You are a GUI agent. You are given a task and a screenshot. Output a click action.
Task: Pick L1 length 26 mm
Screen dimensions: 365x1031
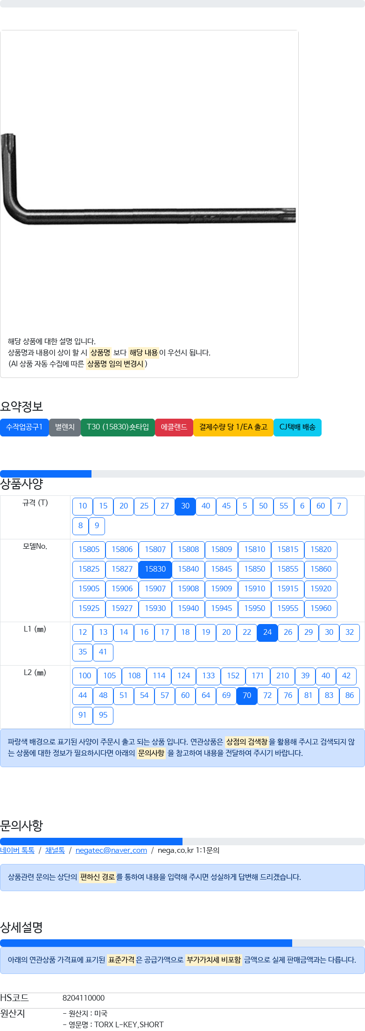(288, 632)
